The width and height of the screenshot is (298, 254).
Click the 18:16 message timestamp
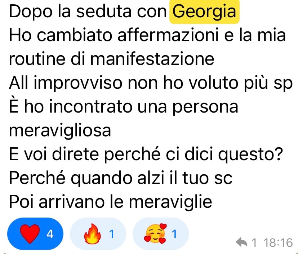[x=278, y=242]
